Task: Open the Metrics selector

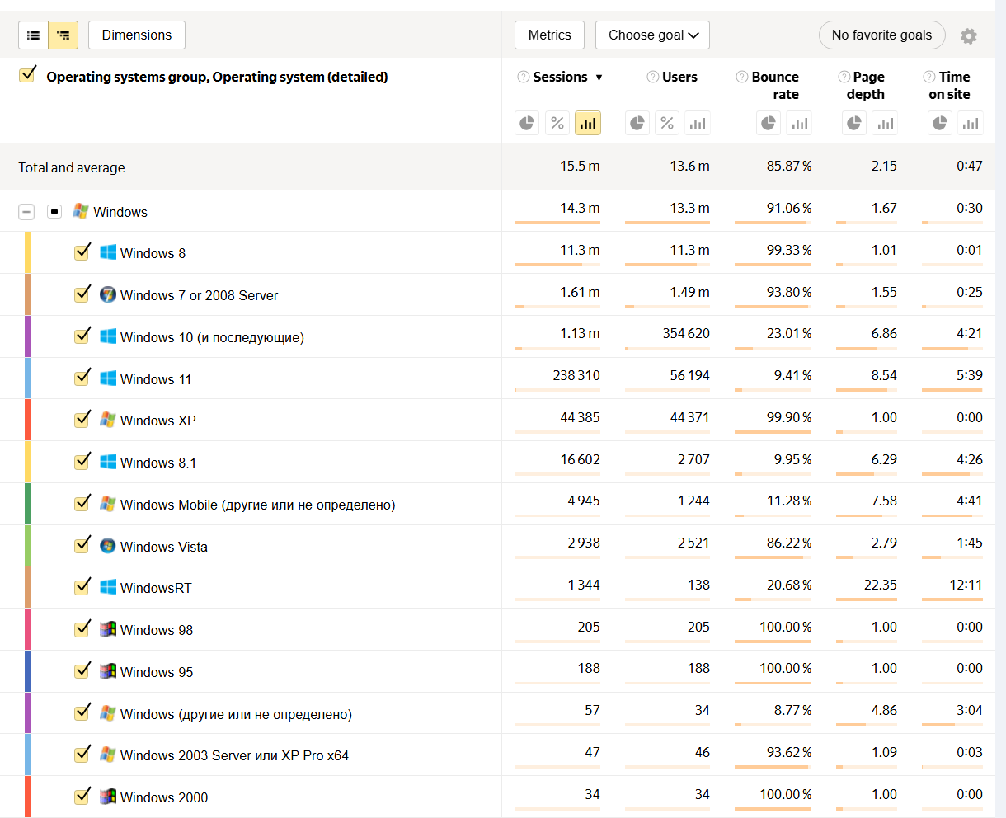Action: 549,35
